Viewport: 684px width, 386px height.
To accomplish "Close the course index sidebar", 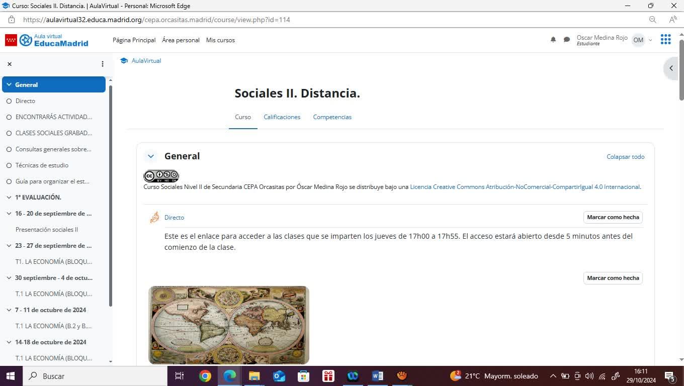I will pyautogui.click(x=10, y=64).
